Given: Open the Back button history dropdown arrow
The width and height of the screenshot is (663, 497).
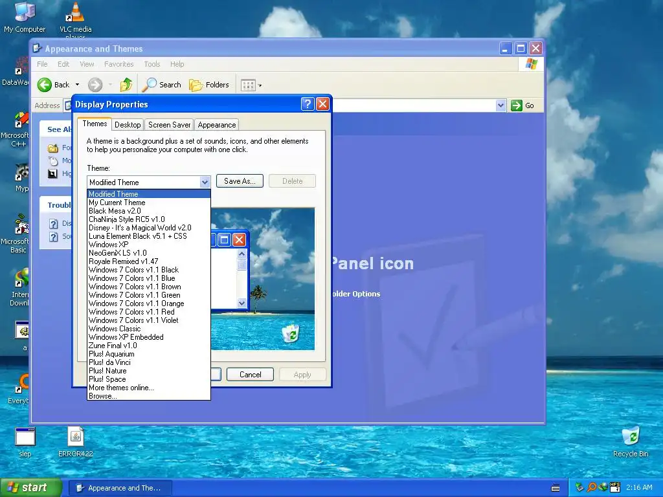Looking at the screenshot, I should [78, 85].
